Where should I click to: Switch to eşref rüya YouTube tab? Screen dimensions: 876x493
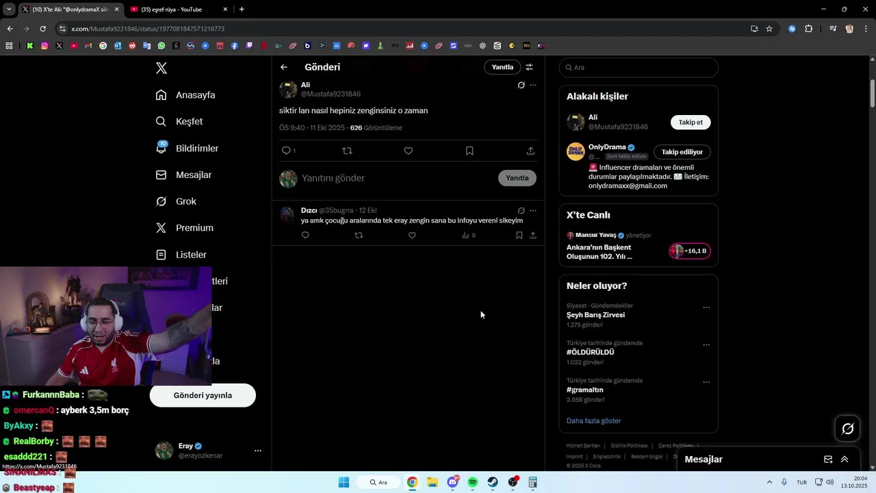pos(179,10)
